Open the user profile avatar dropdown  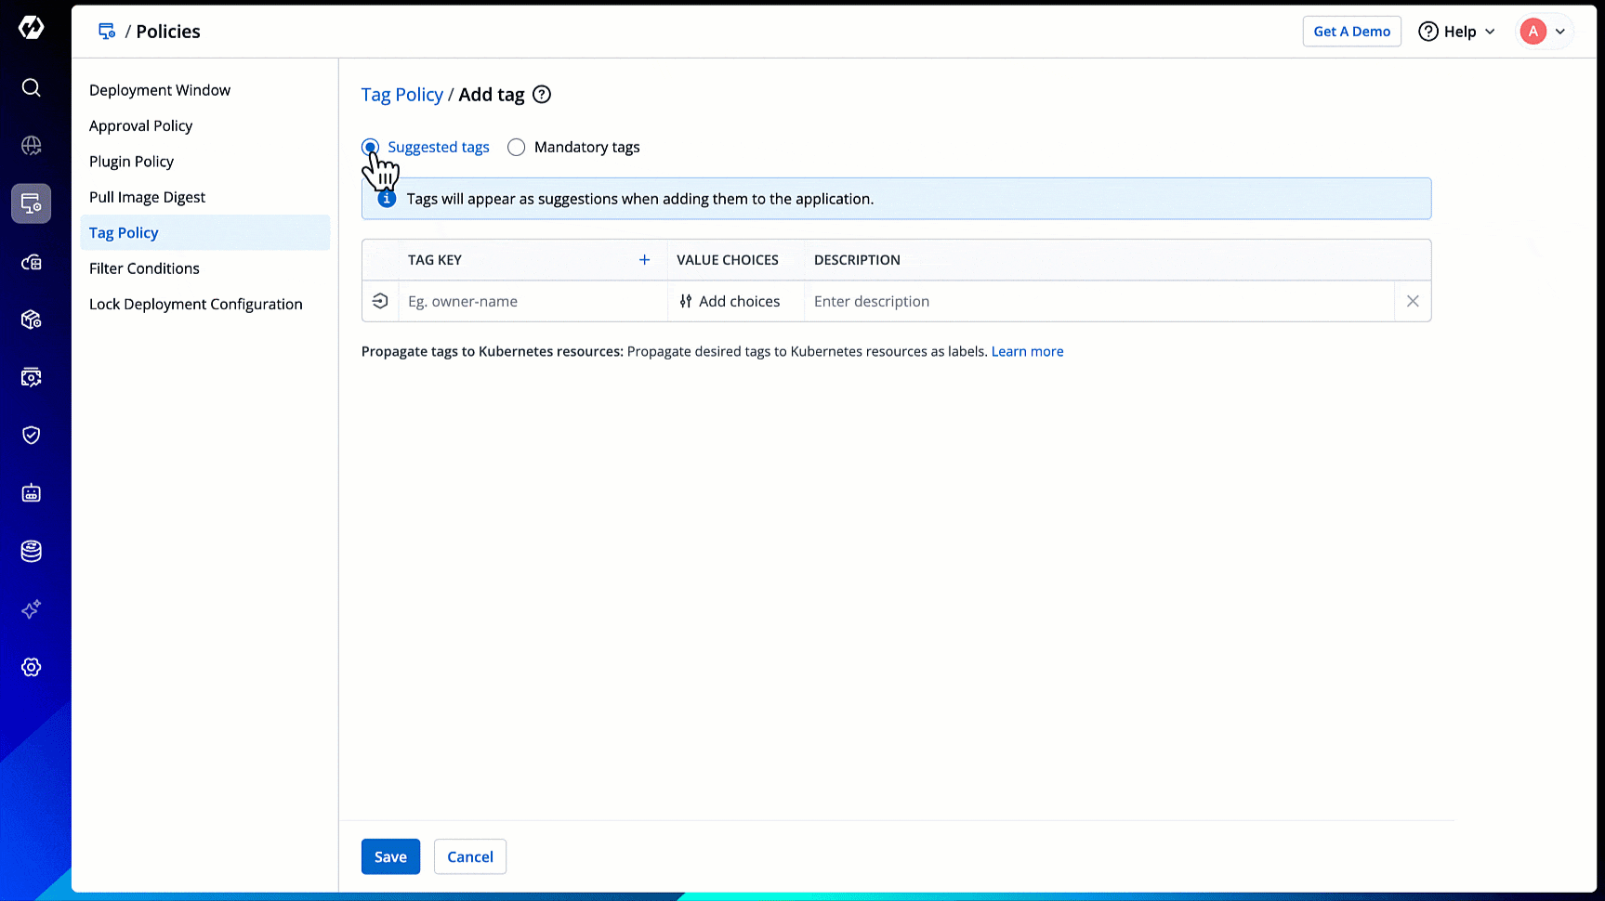pos(1544,32)
